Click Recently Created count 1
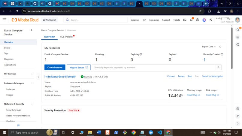Screen dimensions: 242x136 pyautogui.click(x=204, y=60)
